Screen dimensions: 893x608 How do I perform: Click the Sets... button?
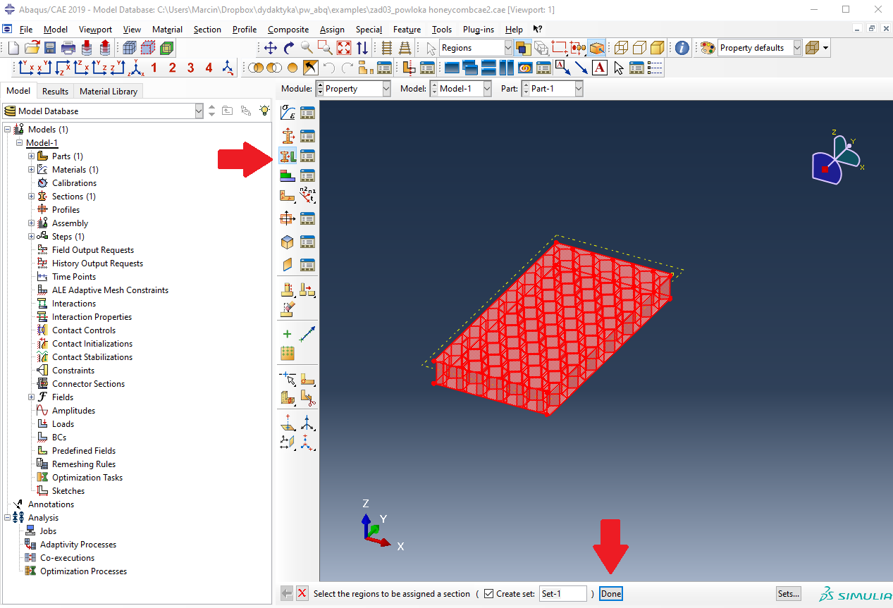788,594
